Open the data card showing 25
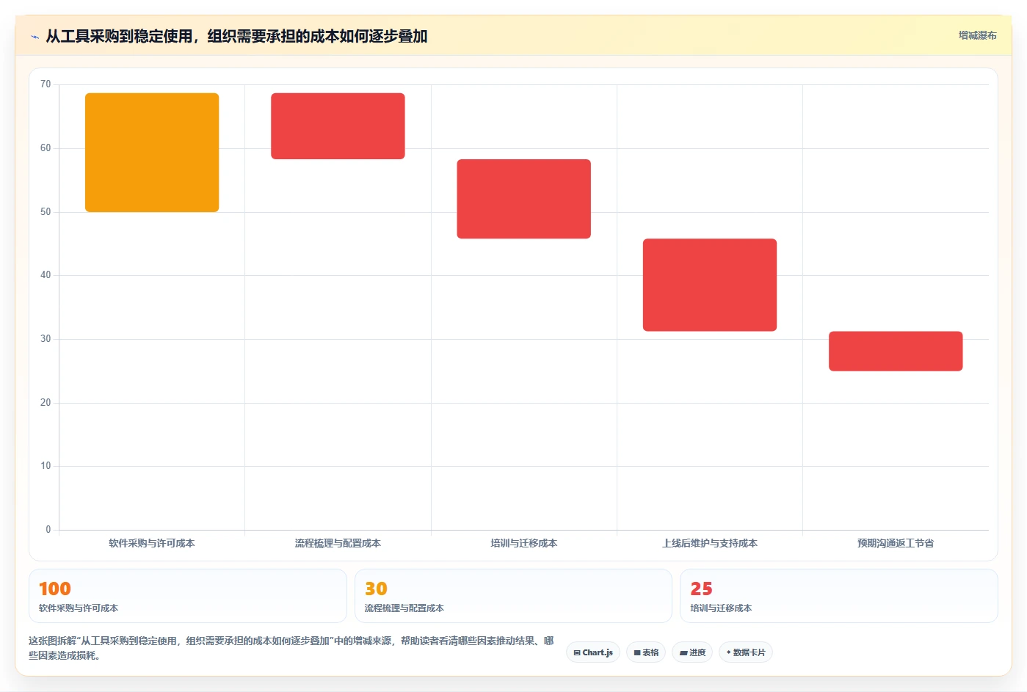The width and height of the screenshot is (1027, 692). pyautogui.click(x=839, y=596)
